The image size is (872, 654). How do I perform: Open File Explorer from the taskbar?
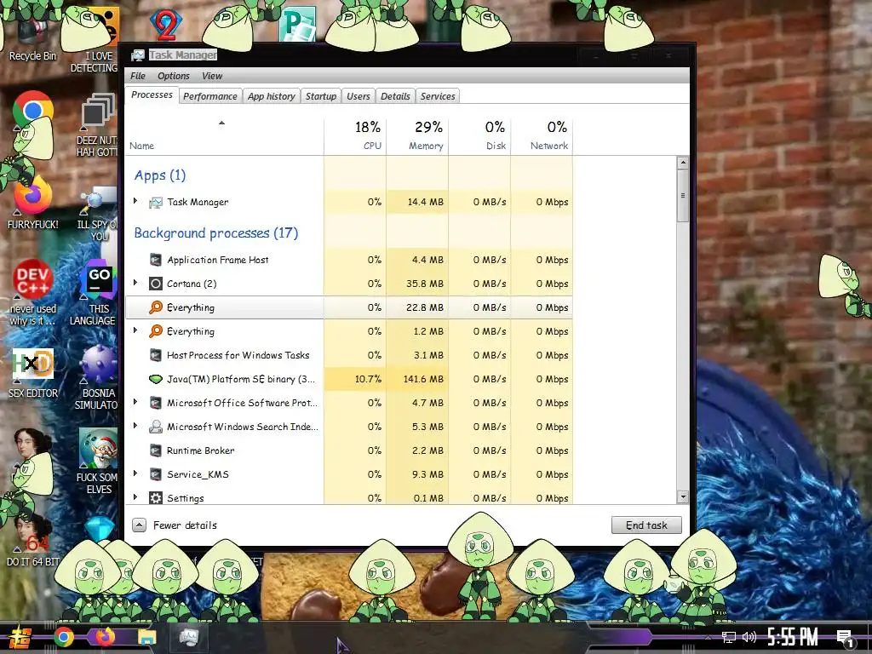coord(146,637)
